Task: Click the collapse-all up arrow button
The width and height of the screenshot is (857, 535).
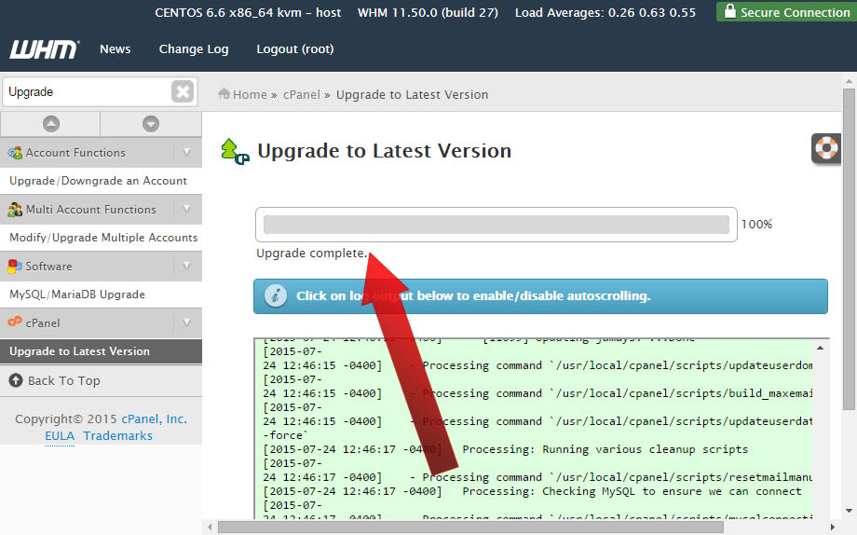Action: 51,124
